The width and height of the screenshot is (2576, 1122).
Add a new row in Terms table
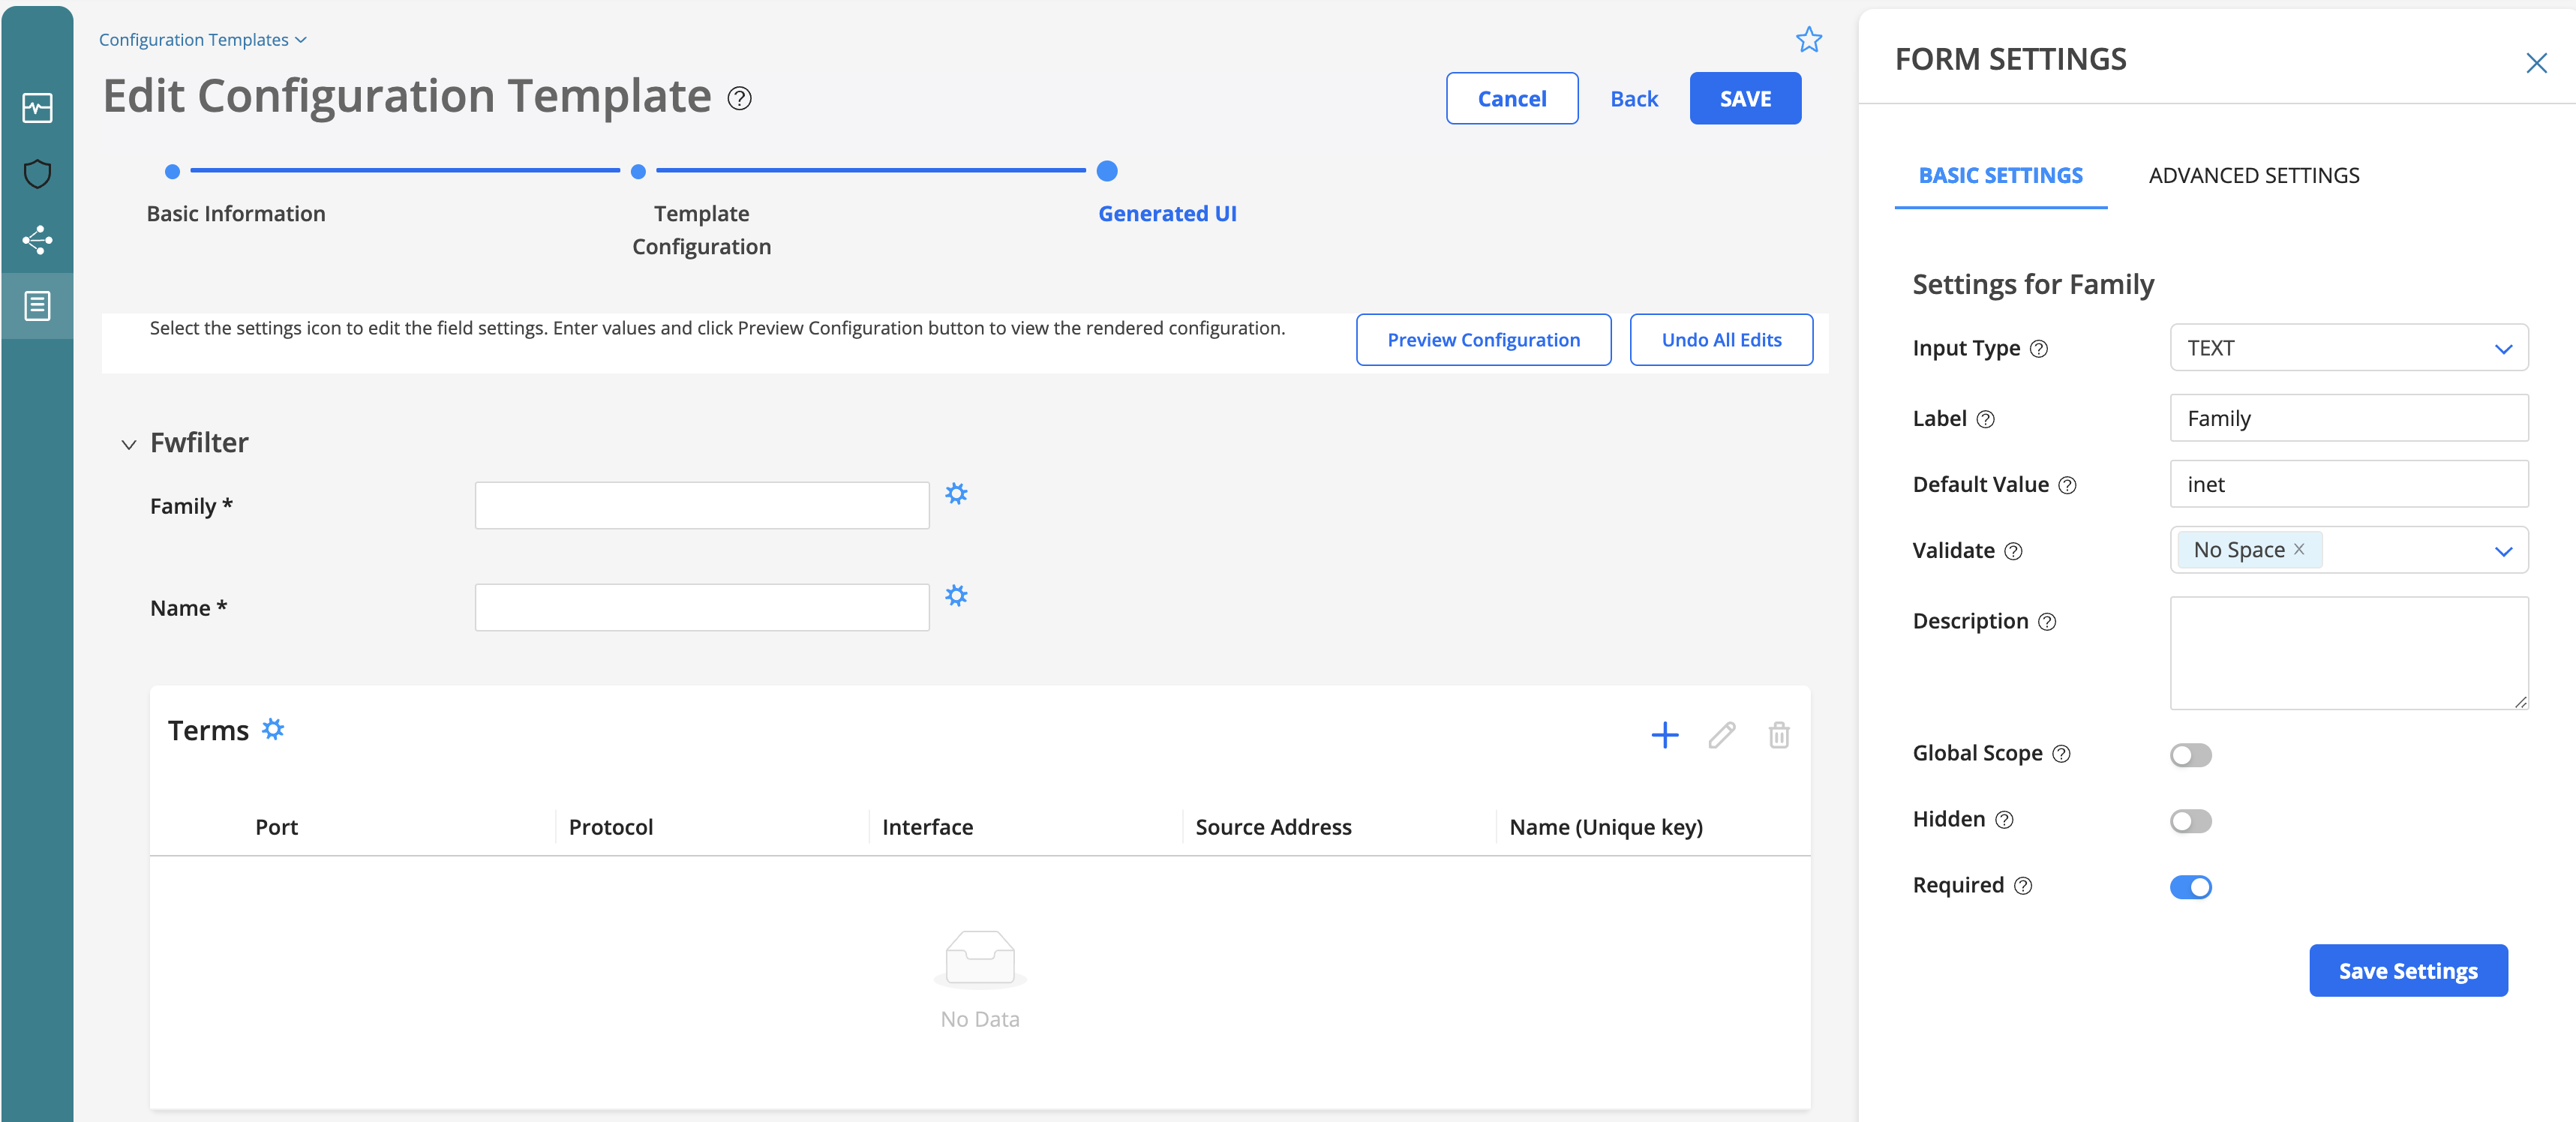(x=1664, y=735)
